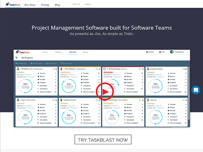
Task: Open the Our Story page
Action: pos(30,5)
